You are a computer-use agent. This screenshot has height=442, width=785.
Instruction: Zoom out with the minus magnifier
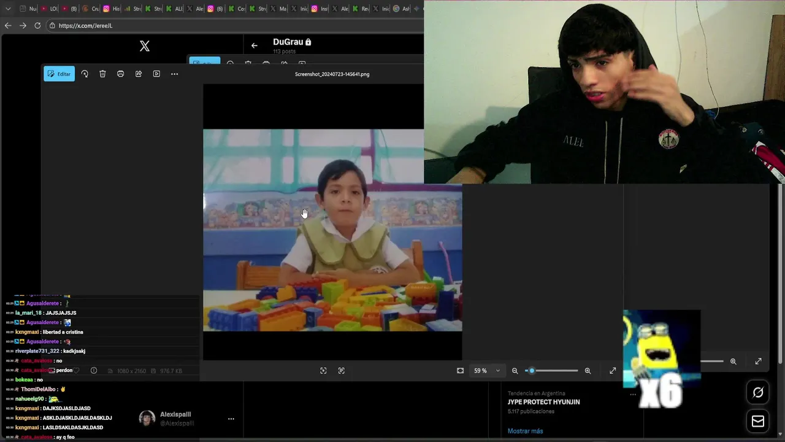[x=515, y=371]
